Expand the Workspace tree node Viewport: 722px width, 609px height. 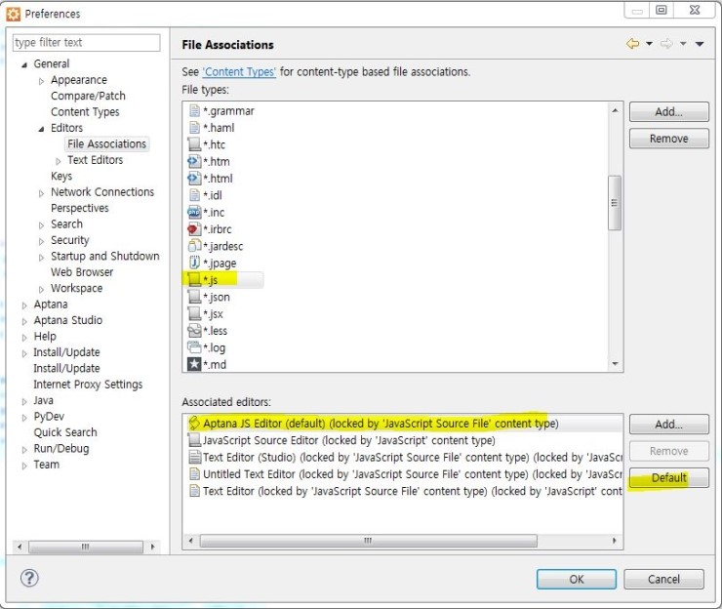(41, 290)
